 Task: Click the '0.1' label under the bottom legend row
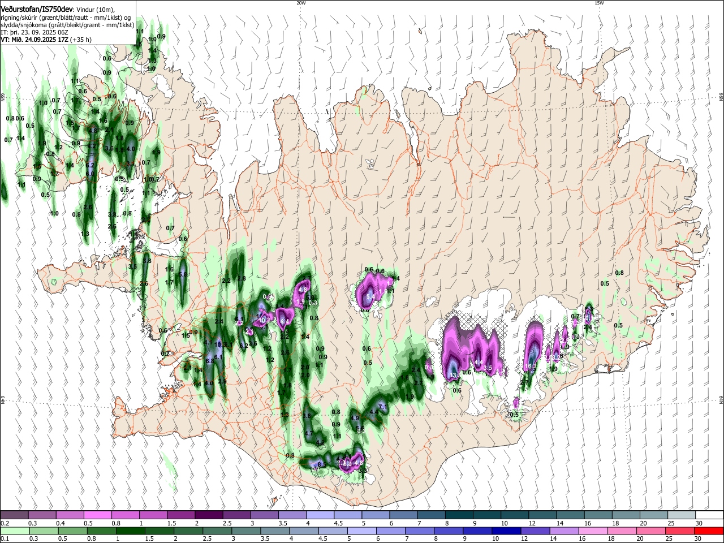point(5,539)
